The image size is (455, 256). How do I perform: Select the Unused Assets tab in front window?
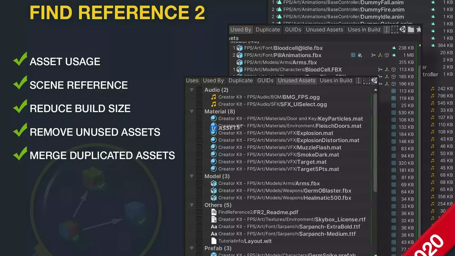(x=296, y=81)
